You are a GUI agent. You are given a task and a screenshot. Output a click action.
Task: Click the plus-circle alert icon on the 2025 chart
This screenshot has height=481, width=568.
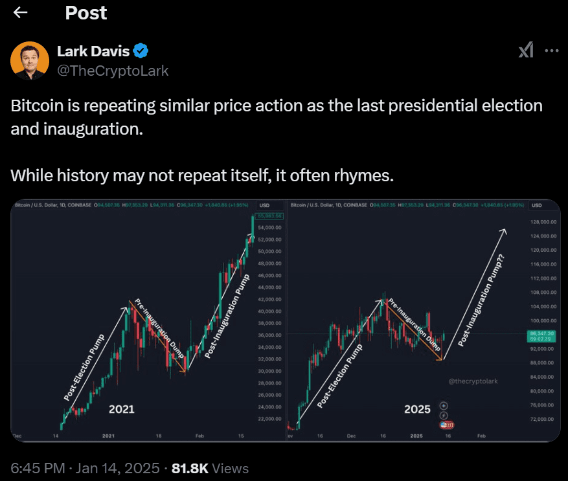point(444,405)
